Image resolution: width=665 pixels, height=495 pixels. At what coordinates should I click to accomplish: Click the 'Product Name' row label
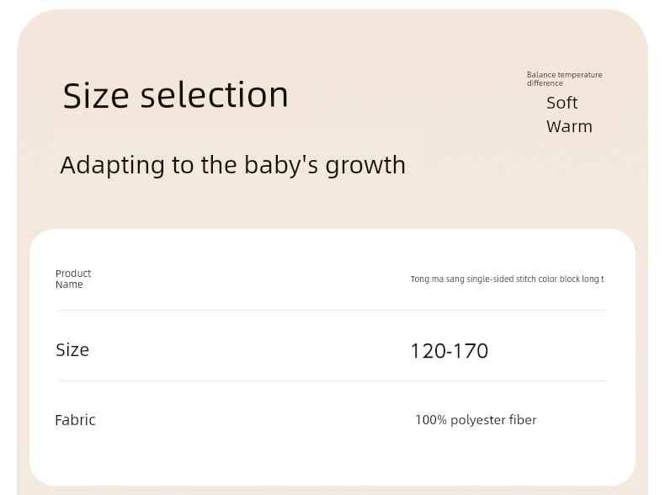pyautogui.click(x=73, y=279)
